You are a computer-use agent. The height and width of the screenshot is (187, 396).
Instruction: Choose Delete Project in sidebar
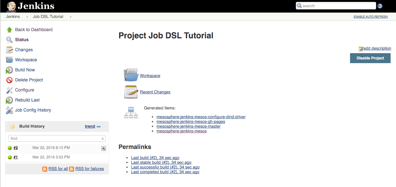pyautogui.click(x=29, y=80)
